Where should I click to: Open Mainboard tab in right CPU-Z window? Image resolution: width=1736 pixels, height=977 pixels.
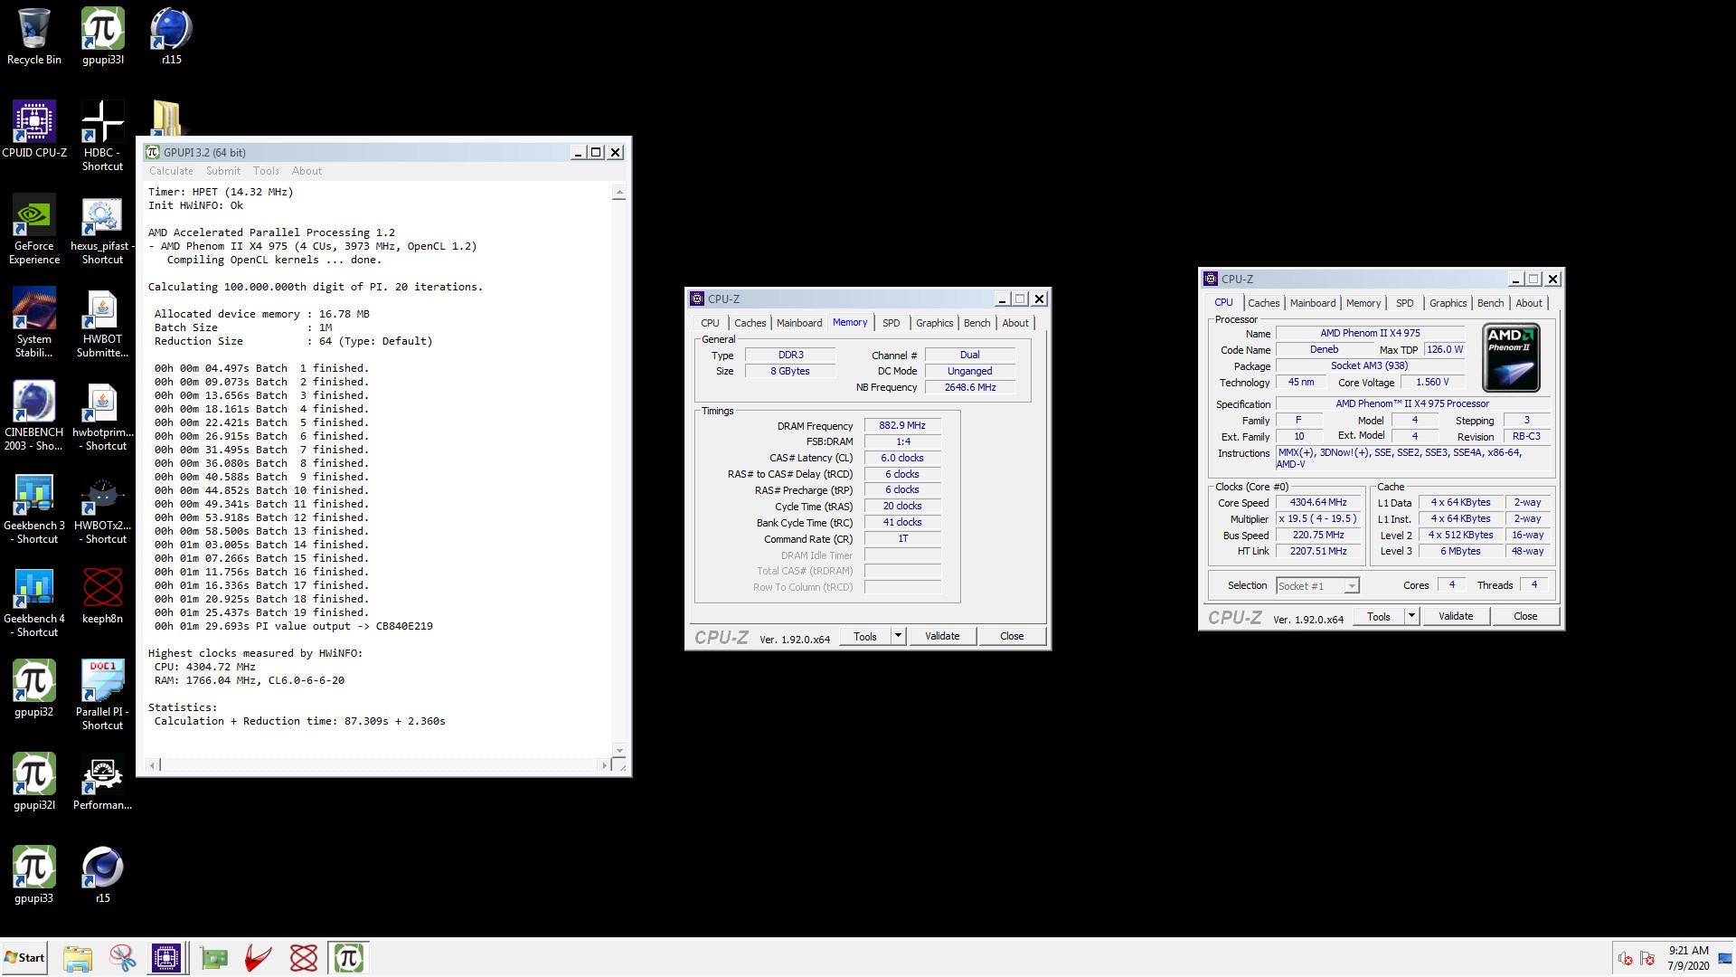(1312, 303)
